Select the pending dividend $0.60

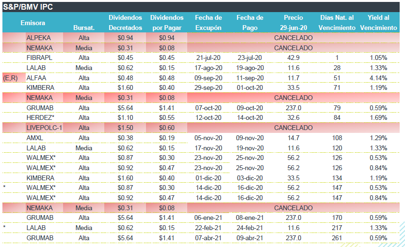pos(167,128)
